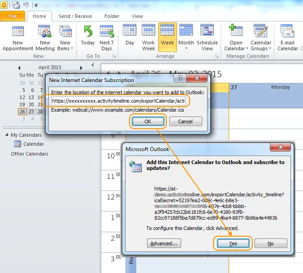Screen dimensions: 303x273
Task: Open the Folder ribbon tab
Action: (x=112, y=16)
